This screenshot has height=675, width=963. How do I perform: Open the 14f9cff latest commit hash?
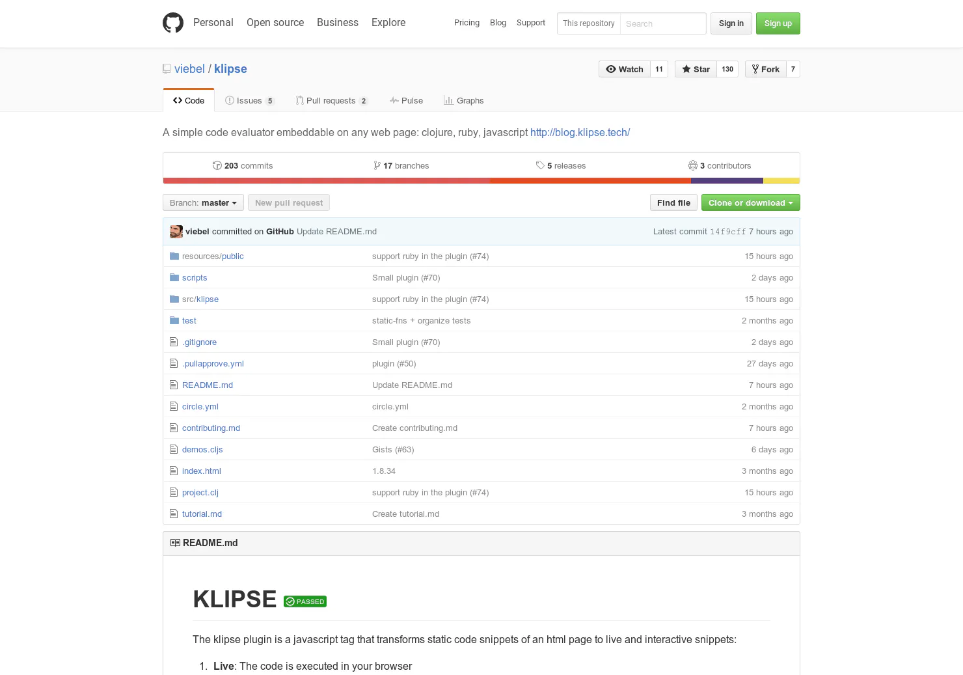[727, 231]
